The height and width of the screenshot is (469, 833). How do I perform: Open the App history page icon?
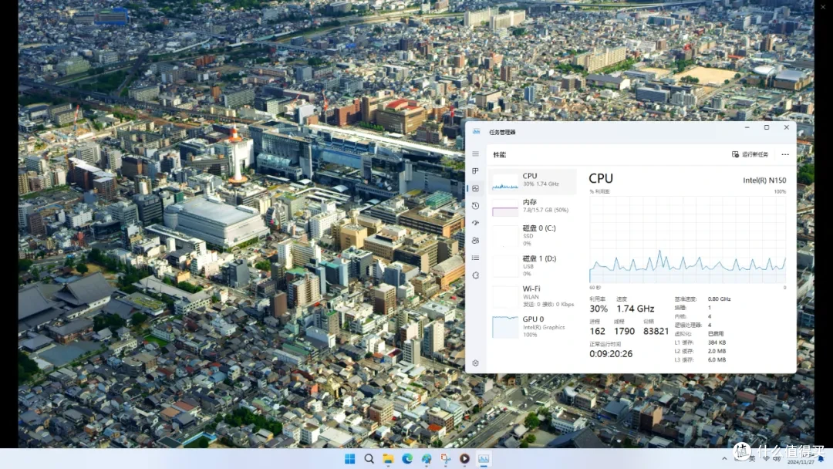tap(475, 205)
